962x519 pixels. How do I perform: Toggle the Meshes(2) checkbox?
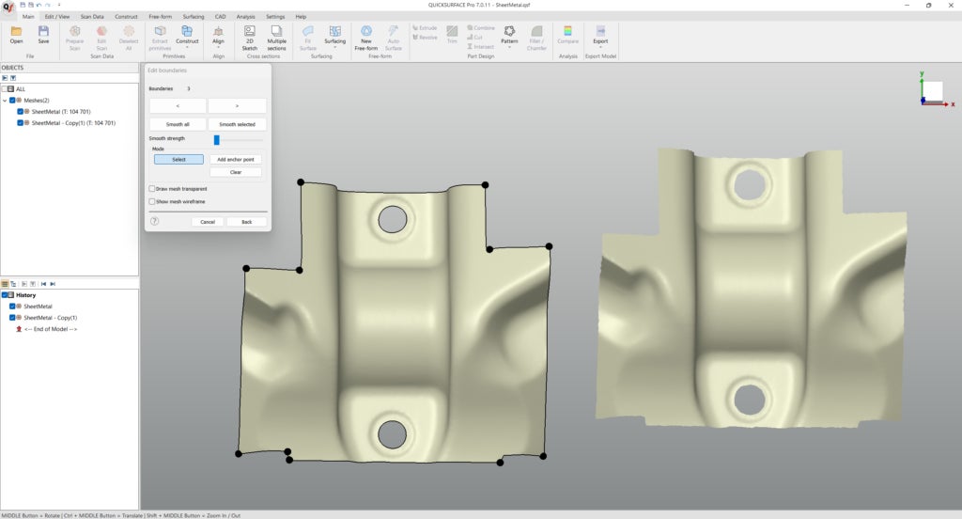(x=12, y=100)
